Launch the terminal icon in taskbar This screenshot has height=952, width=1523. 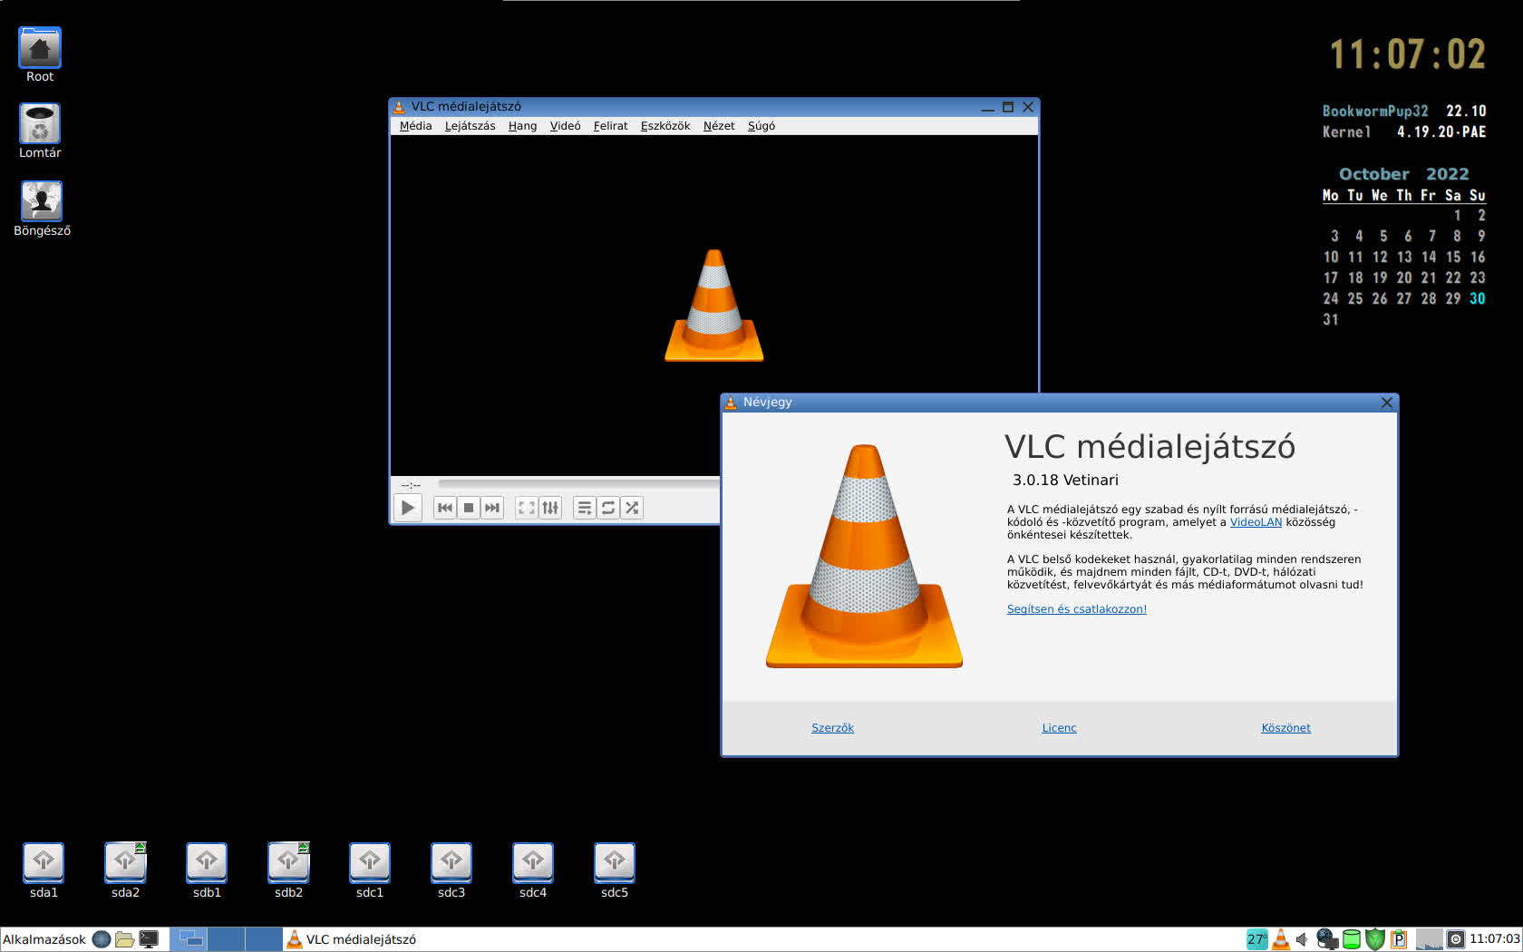(149, 939)
